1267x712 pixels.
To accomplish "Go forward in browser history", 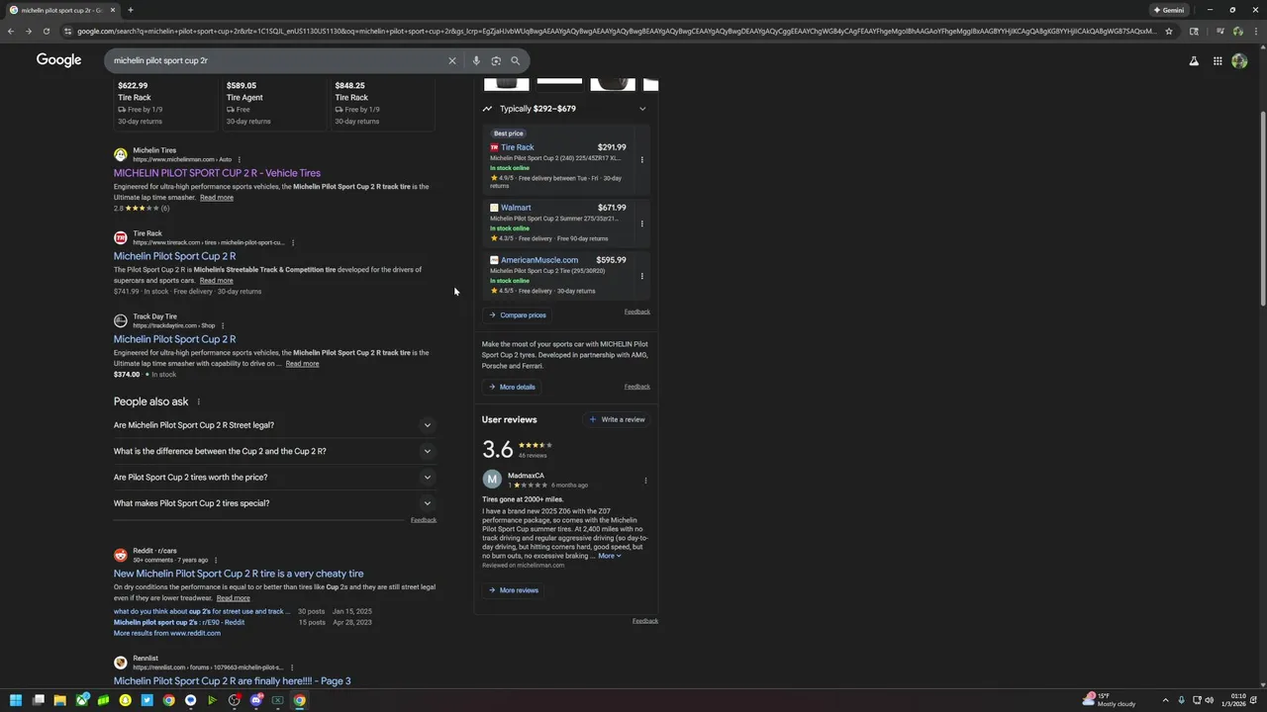I will [x=28, y=31].
